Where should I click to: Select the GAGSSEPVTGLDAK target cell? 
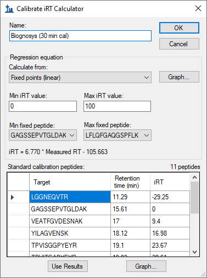70,209
